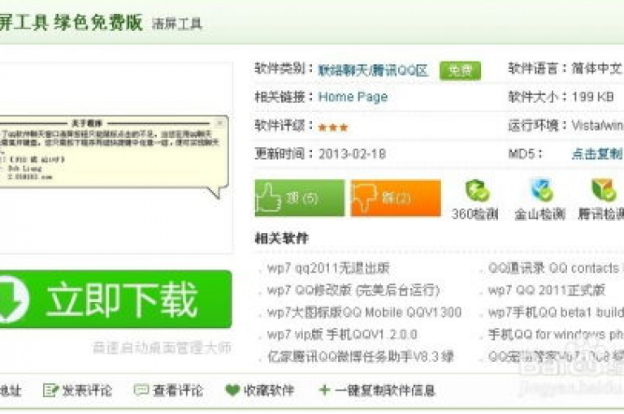This screenshot has height=414, width=624.
Task: Click the green 免费 badge
Action: click(460, 71)
